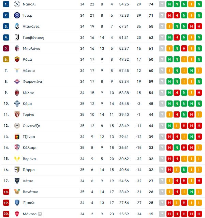Click the Milan club crest
The width and height of the screenshot is (205, 218).
click(17, 93)
